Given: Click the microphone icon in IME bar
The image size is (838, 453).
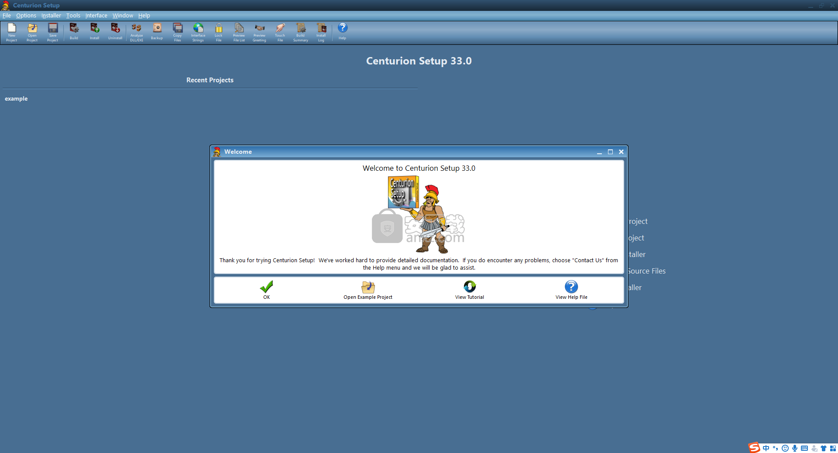Looking at the screenshot, I should pos(795,448).
